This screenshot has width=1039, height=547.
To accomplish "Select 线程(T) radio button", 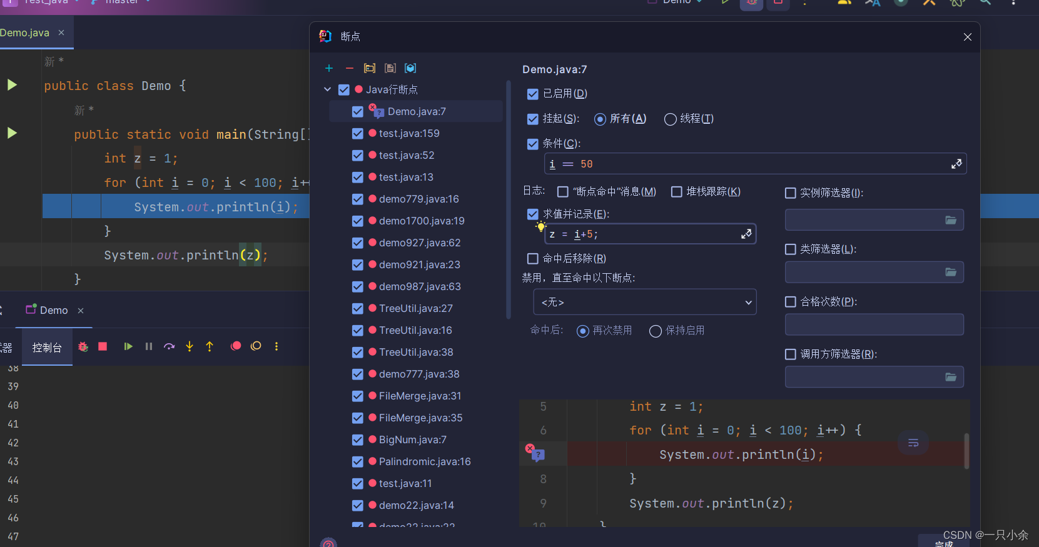I will 670,119.
